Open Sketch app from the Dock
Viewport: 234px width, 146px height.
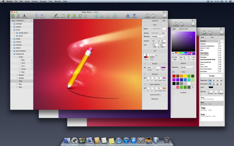pos(156,141)
